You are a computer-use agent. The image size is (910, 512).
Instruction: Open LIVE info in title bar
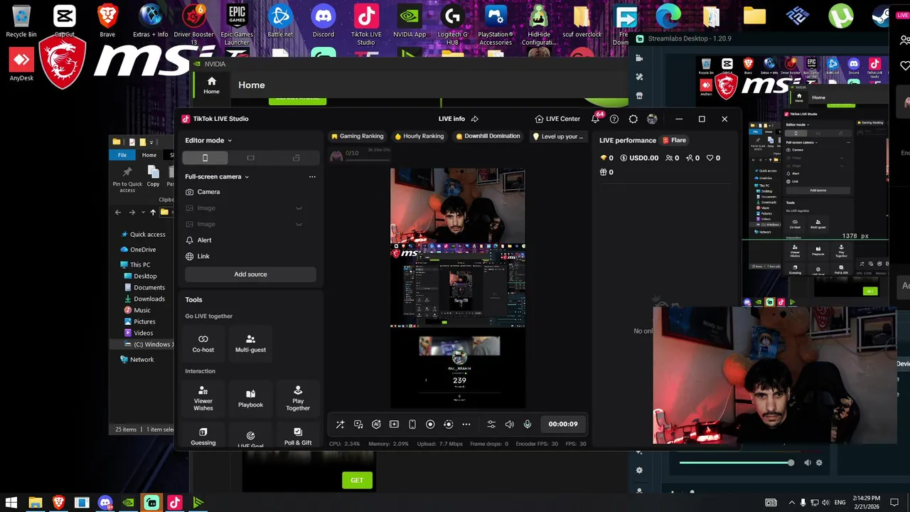coord(451,119)
